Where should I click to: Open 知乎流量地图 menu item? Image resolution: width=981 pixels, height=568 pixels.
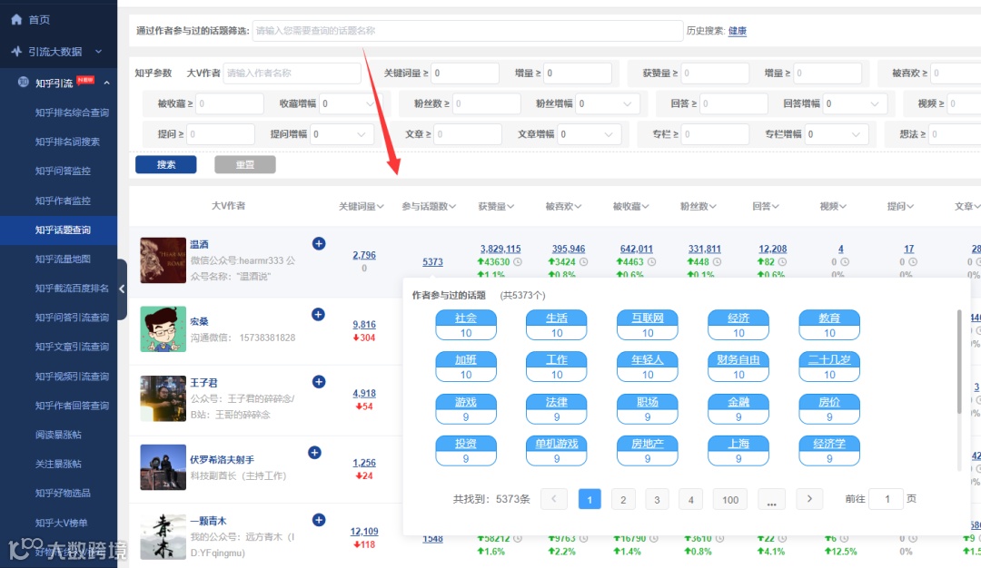63,259
